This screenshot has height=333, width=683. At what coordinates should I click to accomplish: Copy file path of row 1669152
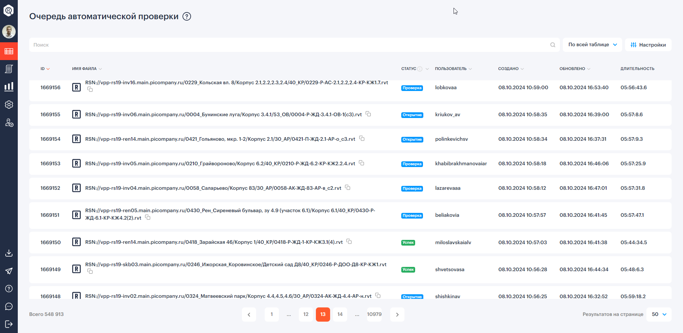pyautogui.click(x=348, y=188)
